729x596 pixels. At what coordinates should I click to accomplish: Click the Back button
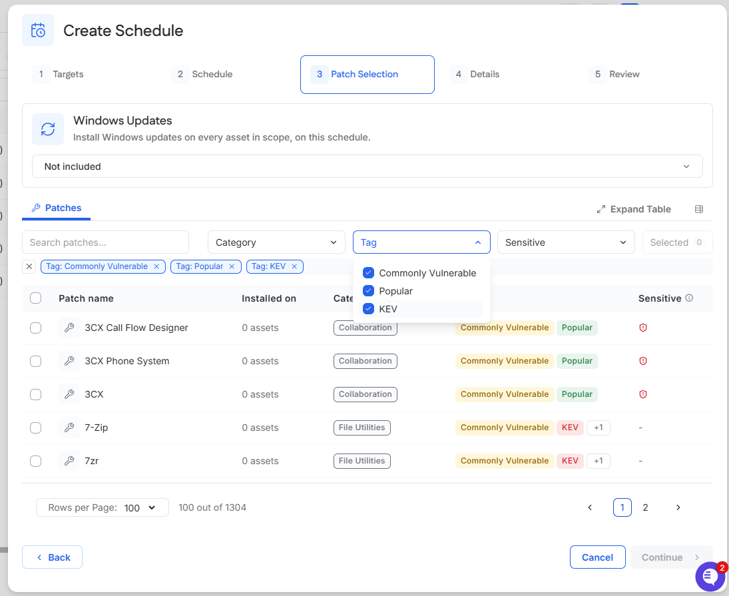(x=53, y=557)
